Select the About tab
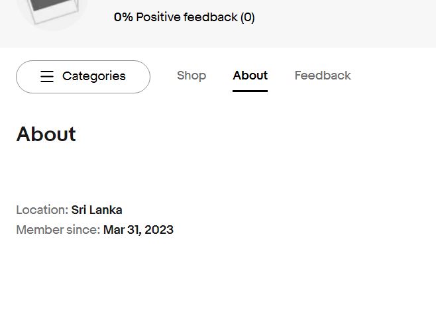 tap(250, 76)
